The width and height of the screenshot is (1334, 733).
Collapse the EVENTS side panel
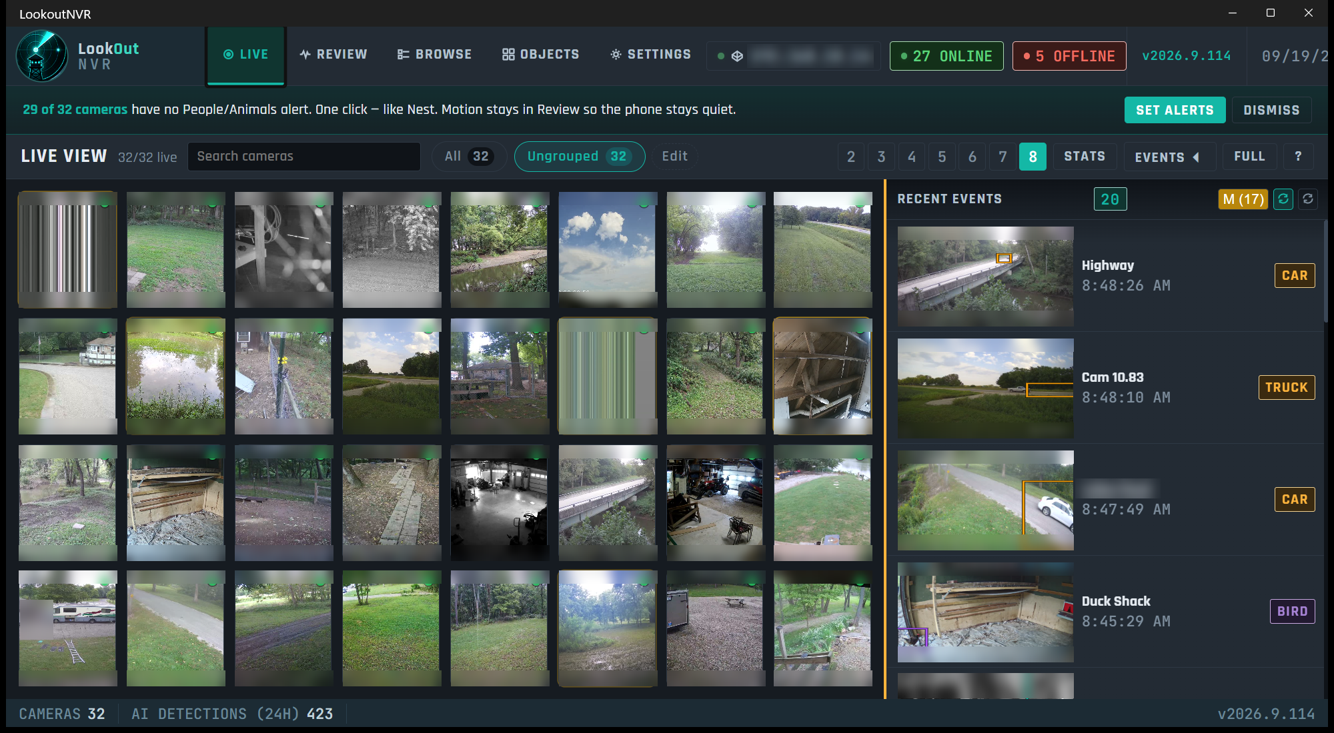1169,157
